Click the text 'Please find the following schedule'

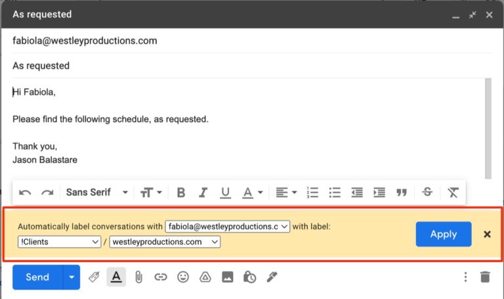82,119
